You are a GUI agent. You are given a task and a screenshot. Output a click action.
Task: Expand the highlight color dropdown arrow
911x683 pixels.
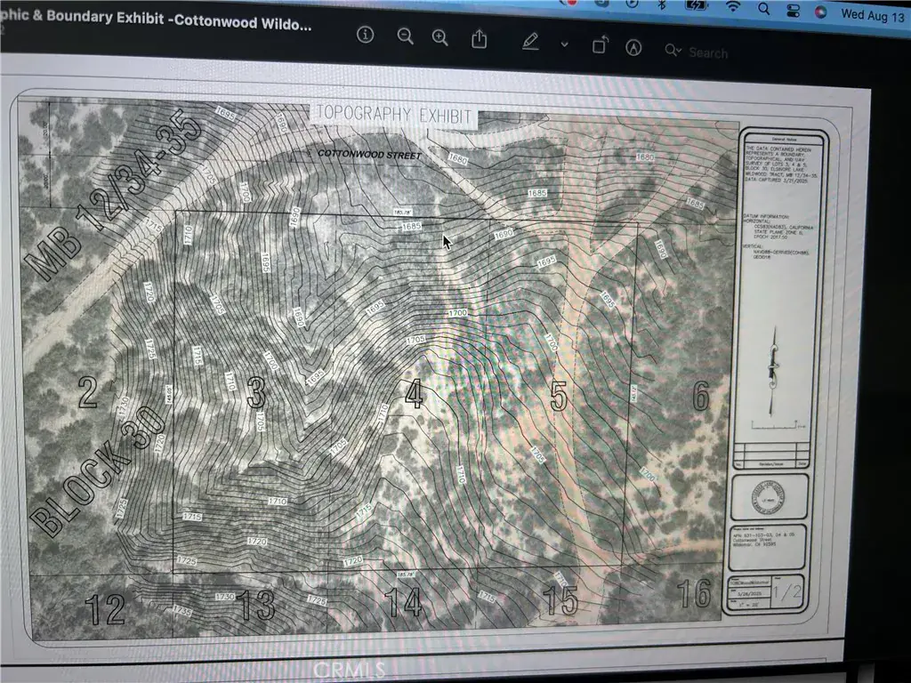(564, 44)
